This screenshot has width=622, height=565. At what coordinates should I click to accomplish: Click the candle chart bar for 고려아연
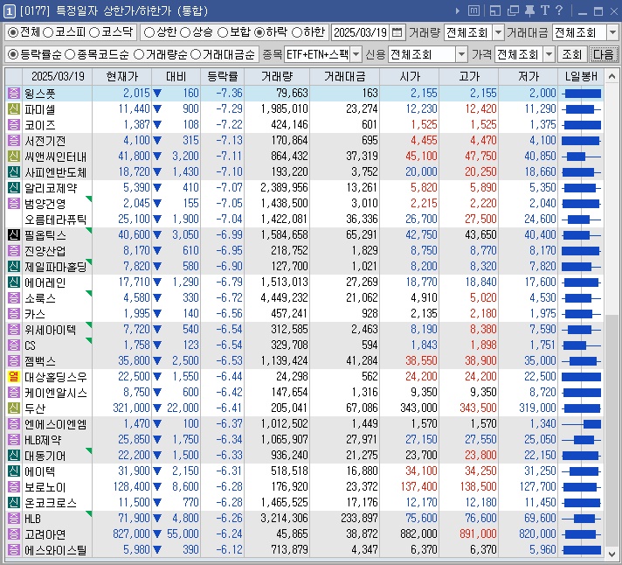[x=581, y=534]
